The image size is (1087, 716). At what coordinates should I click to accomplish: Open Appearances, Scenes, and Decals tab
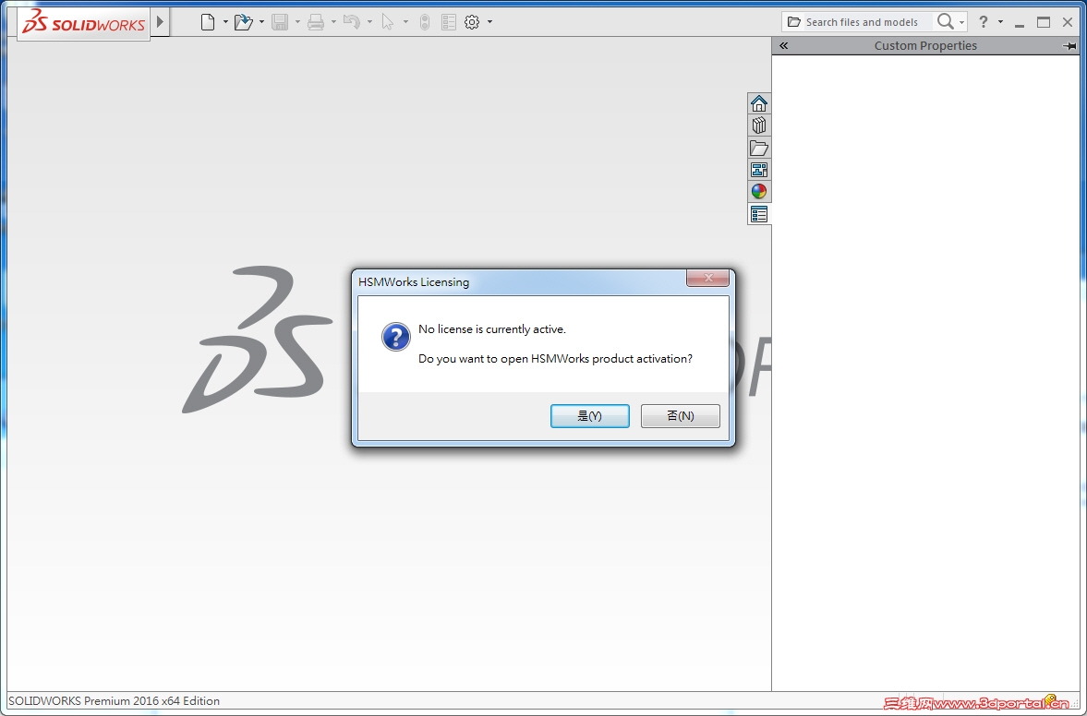tap(759, 191)
